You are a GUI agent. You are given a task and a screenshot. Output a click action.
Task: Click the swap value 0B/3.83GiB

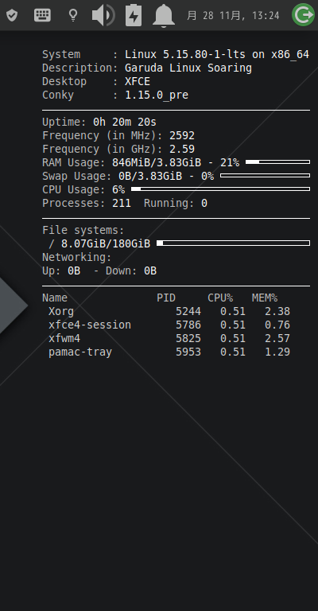[x=150, y=176]
